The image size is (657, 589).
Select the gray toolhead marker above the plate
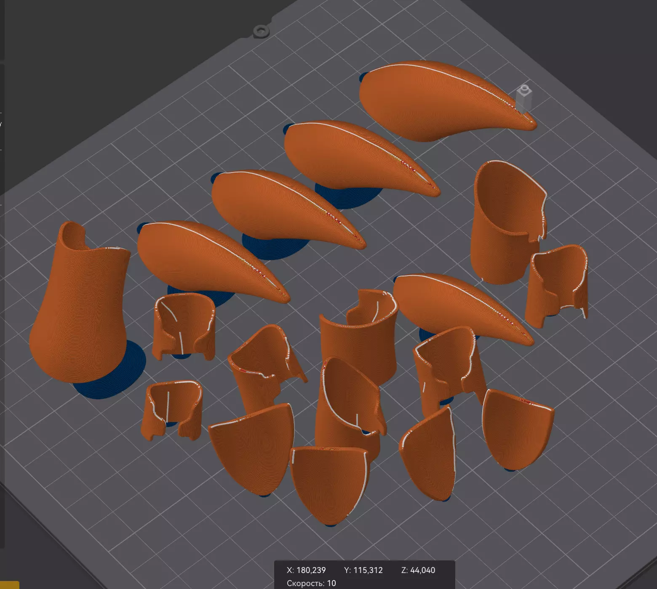tap(524, 99)
